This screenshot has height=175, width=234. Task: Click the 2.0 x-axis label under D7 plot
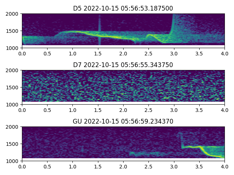123,110
